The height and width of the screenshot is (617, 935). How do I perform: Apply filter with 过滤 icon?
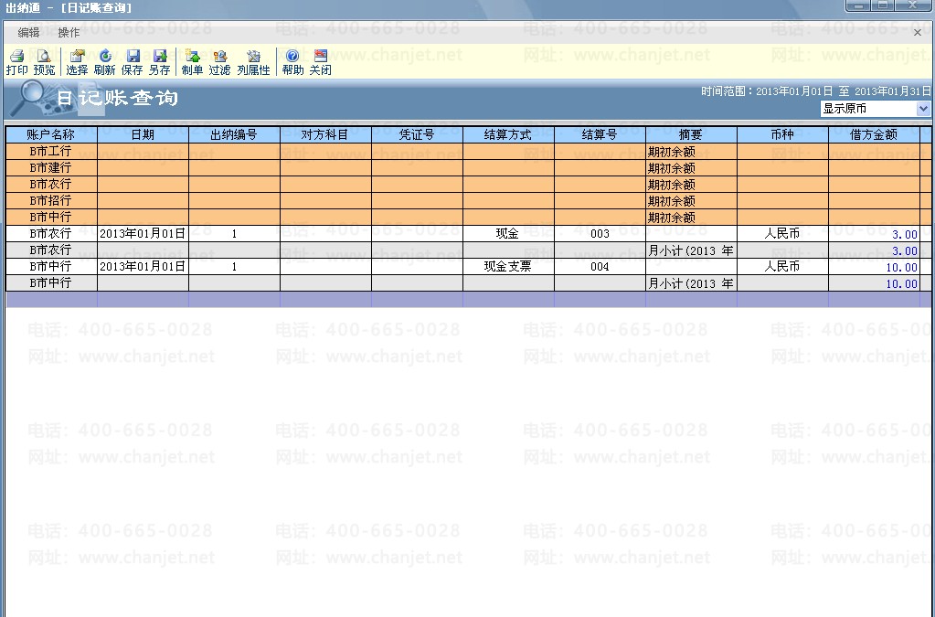(x=219, y=62)
